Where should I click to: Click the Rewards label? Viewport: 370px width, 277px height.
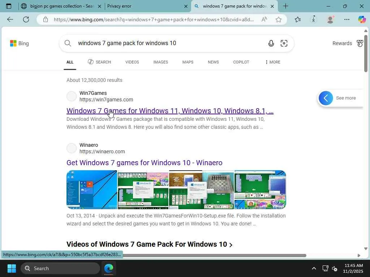[x=342, y=43]
